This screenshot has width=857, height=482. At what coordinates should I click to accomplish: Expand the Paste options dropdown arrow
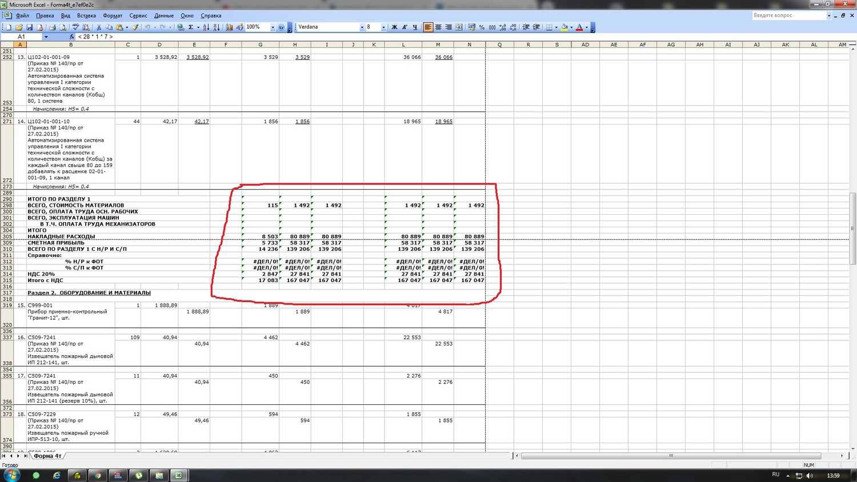[x=127, y=27]
